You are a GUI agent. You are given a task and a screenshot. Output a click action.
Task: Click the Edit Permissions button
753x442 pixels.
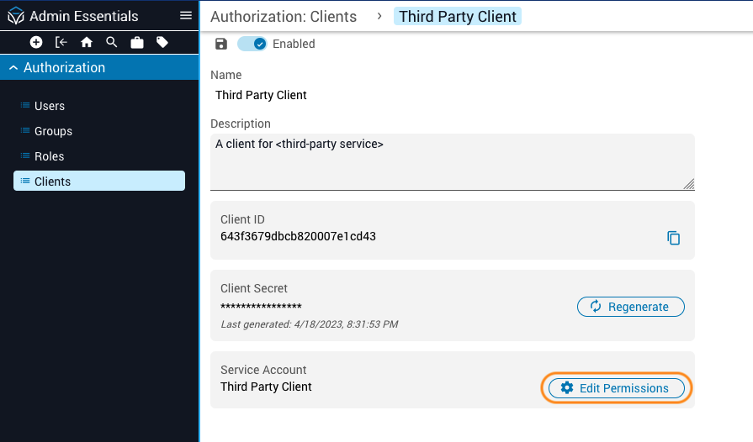pos(616,388)
